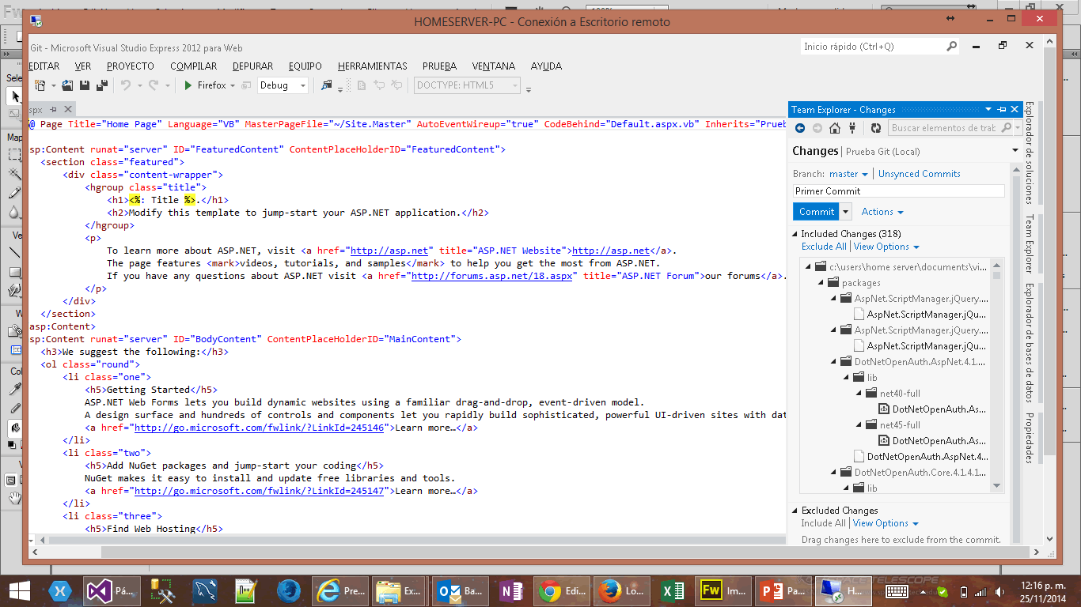Open Firefox from the Windows taskbar
The image size is (1081, 607).
point(620,591)
